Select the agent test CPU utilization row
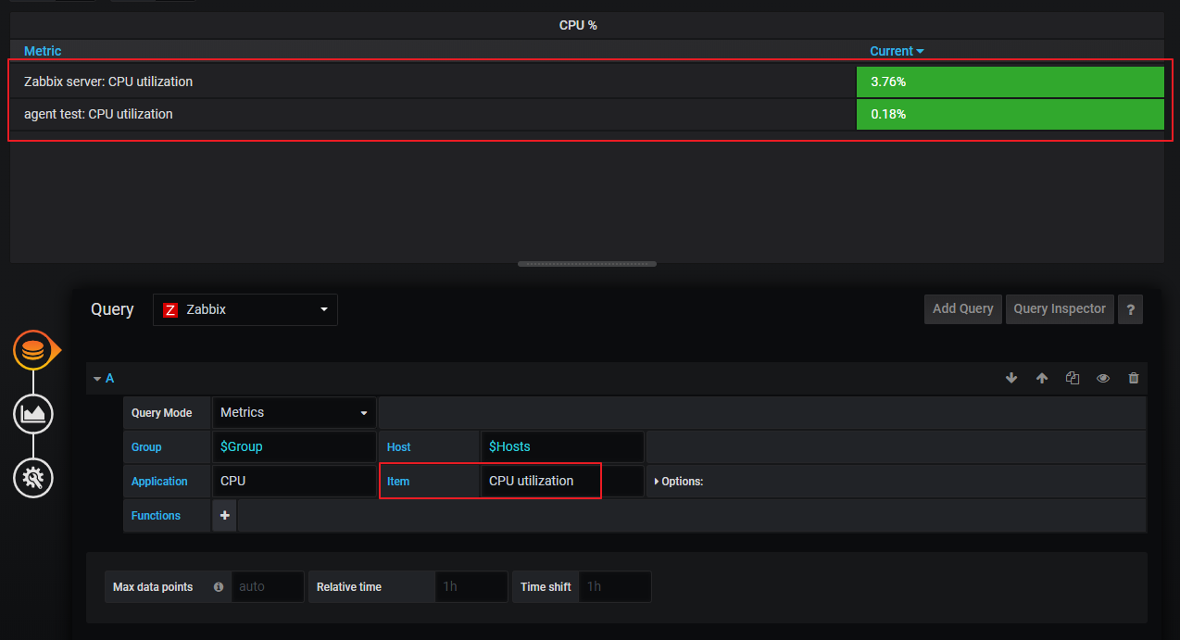Image resolution: width=1180 pixels, height=640 pixels. pyautogui.click(x=587, y=114)
